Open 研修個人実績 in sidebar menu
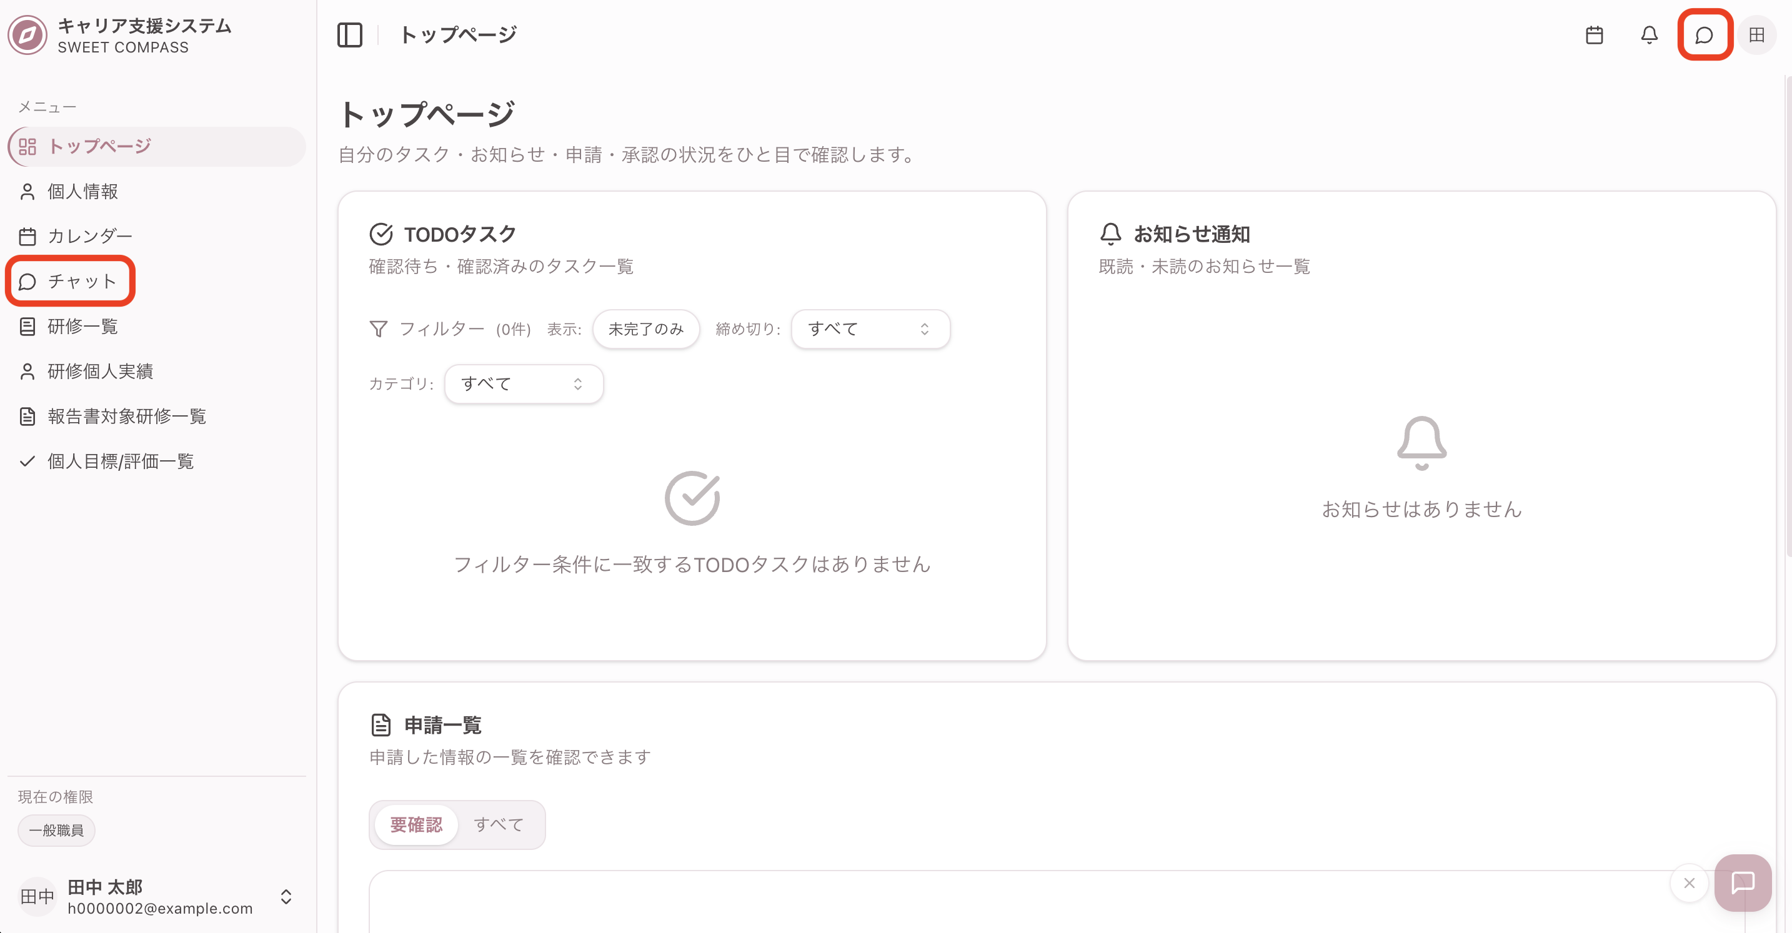Screen dimensions: 1792x933 pos(157,371)
